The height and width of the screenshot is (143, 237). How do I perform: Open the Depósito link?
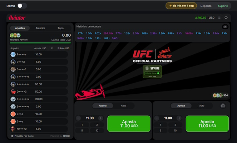206,6
